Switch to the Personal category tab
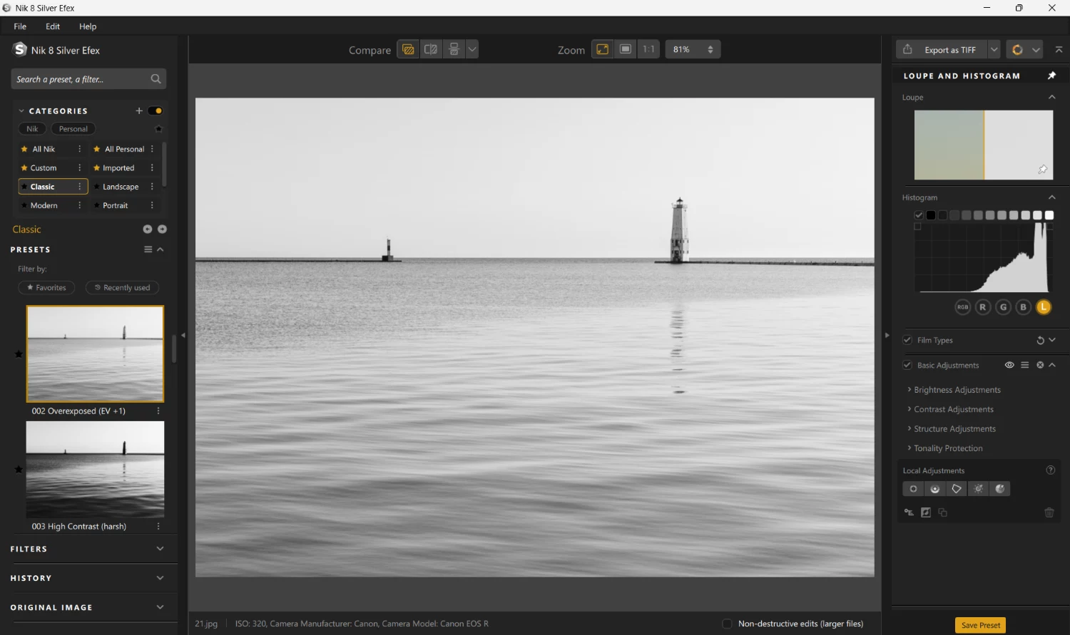The image size is (1070, 635). coord(73,128)
